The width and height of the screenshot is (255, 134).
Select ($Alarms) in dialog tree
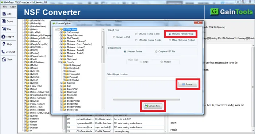(x=71, y=83)
